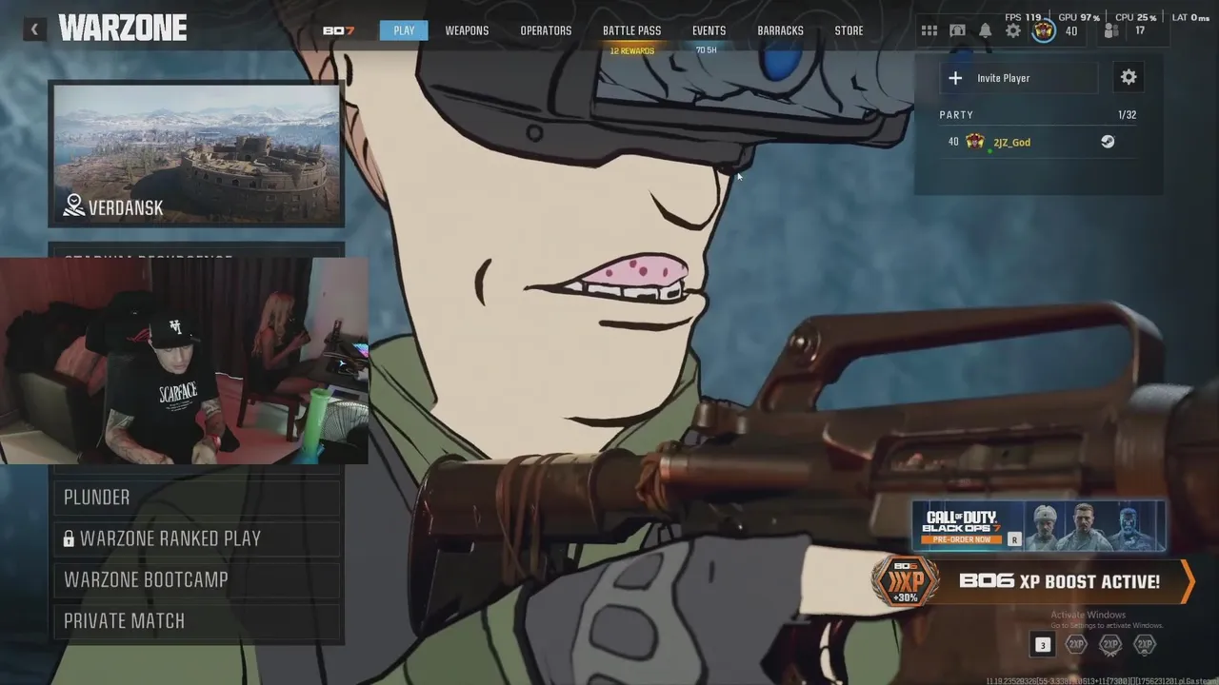This screenshot has height=685, width=1219.
Task: Select Private Match mode
Action: pos(197,620)
